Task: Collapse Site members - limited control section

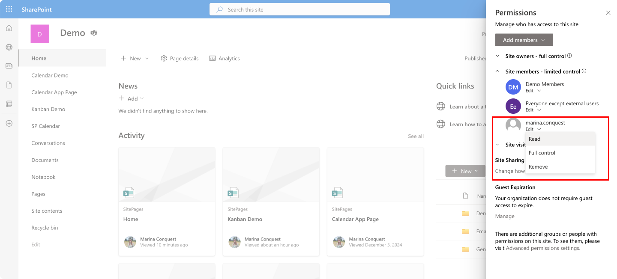Action: tap(497, 71)
